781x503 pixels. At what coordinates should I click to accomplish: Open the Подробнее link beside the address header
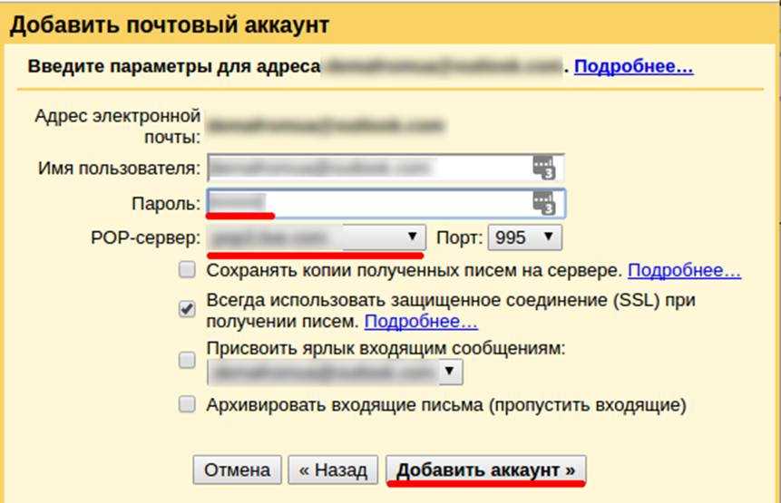coord(633,67)
